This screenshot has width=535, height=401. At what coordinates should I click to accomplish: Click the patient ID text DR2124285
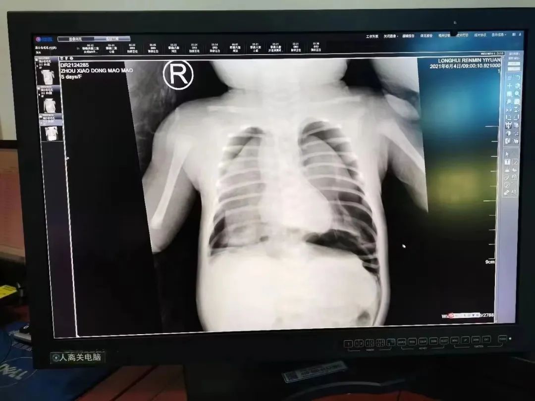(74, 65)
